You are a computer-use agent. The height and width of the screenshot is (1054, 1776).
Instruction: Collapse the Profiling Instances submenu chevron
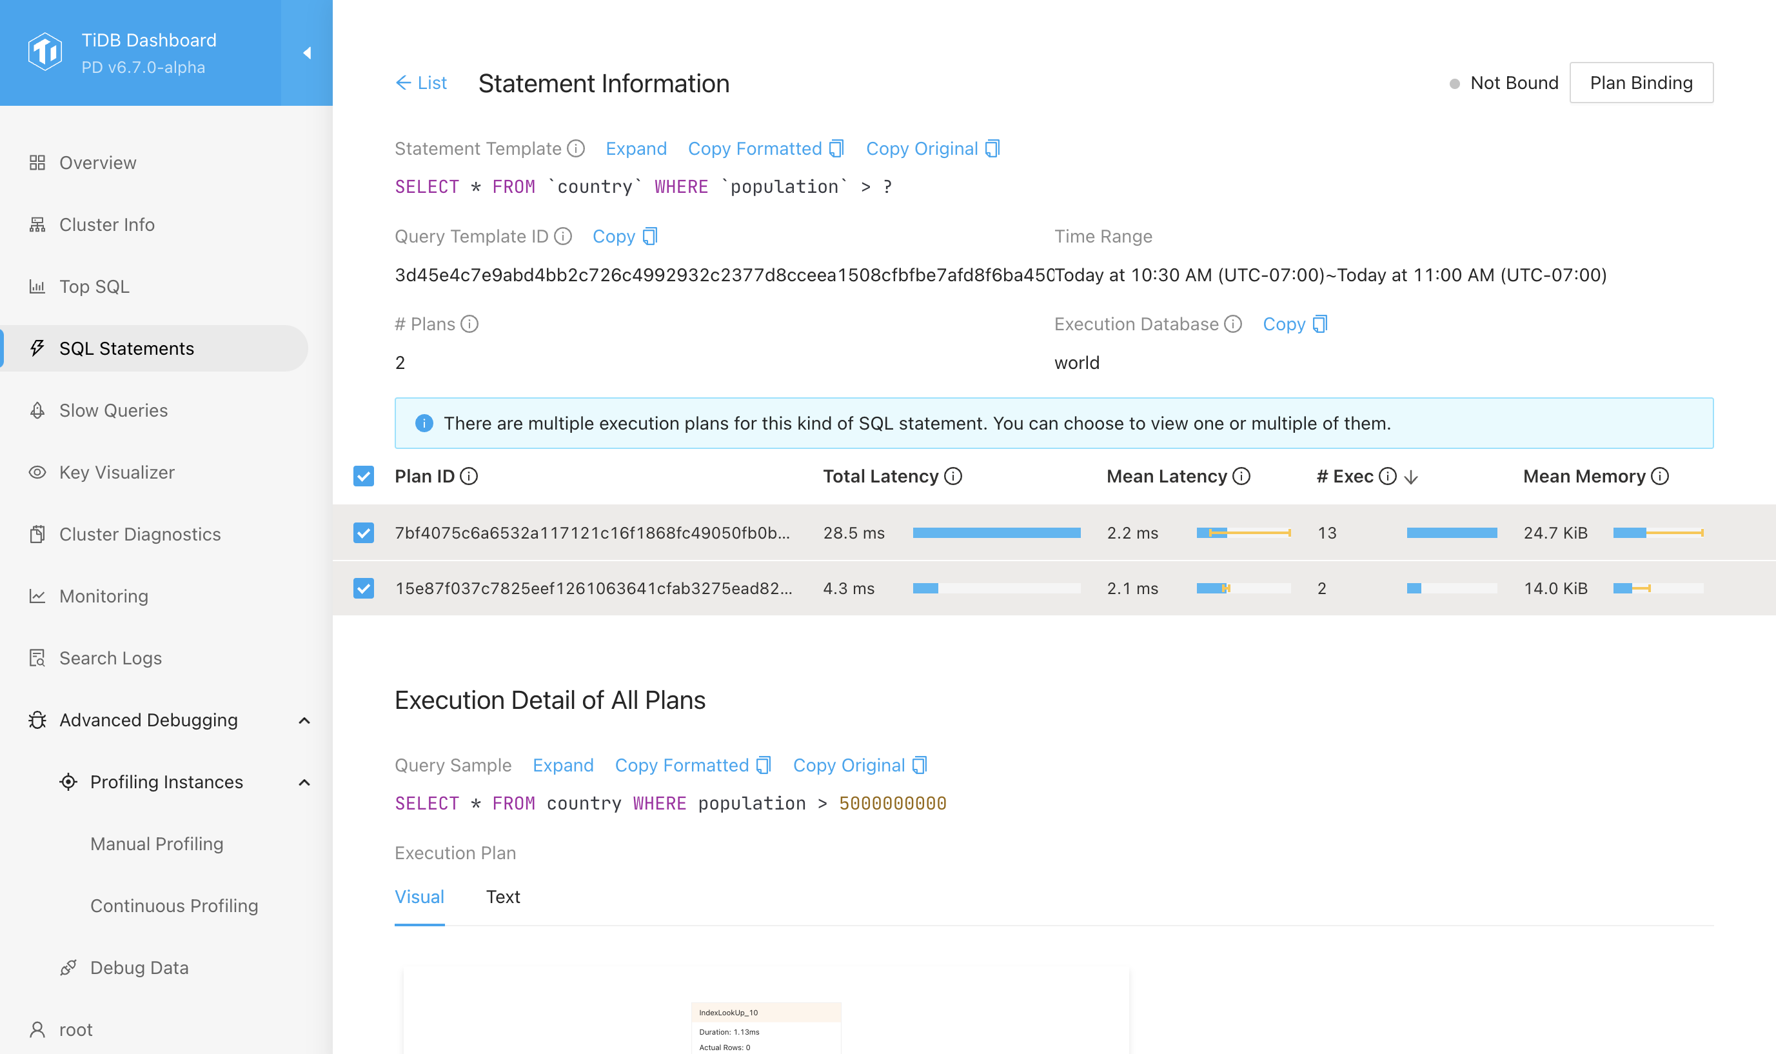point(304,782)
